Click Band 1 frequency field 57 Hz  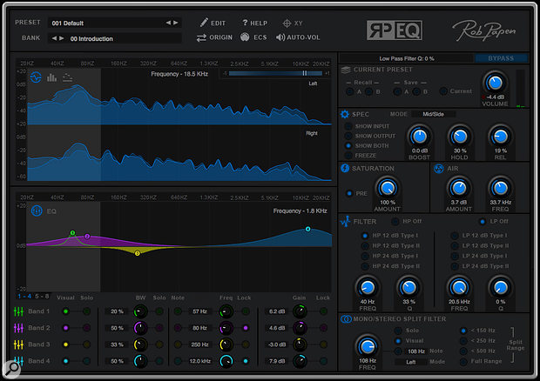(x=199, y=311)
